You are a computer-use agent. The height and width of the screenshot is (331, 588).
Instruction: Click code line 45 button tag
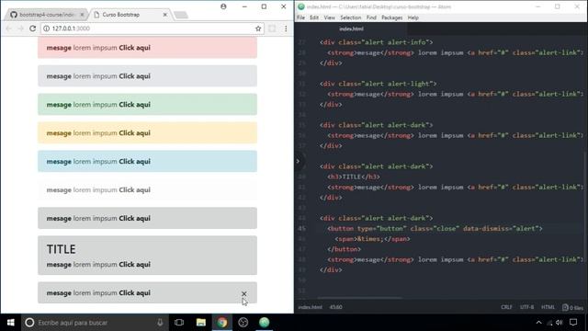tap(435, 229)
